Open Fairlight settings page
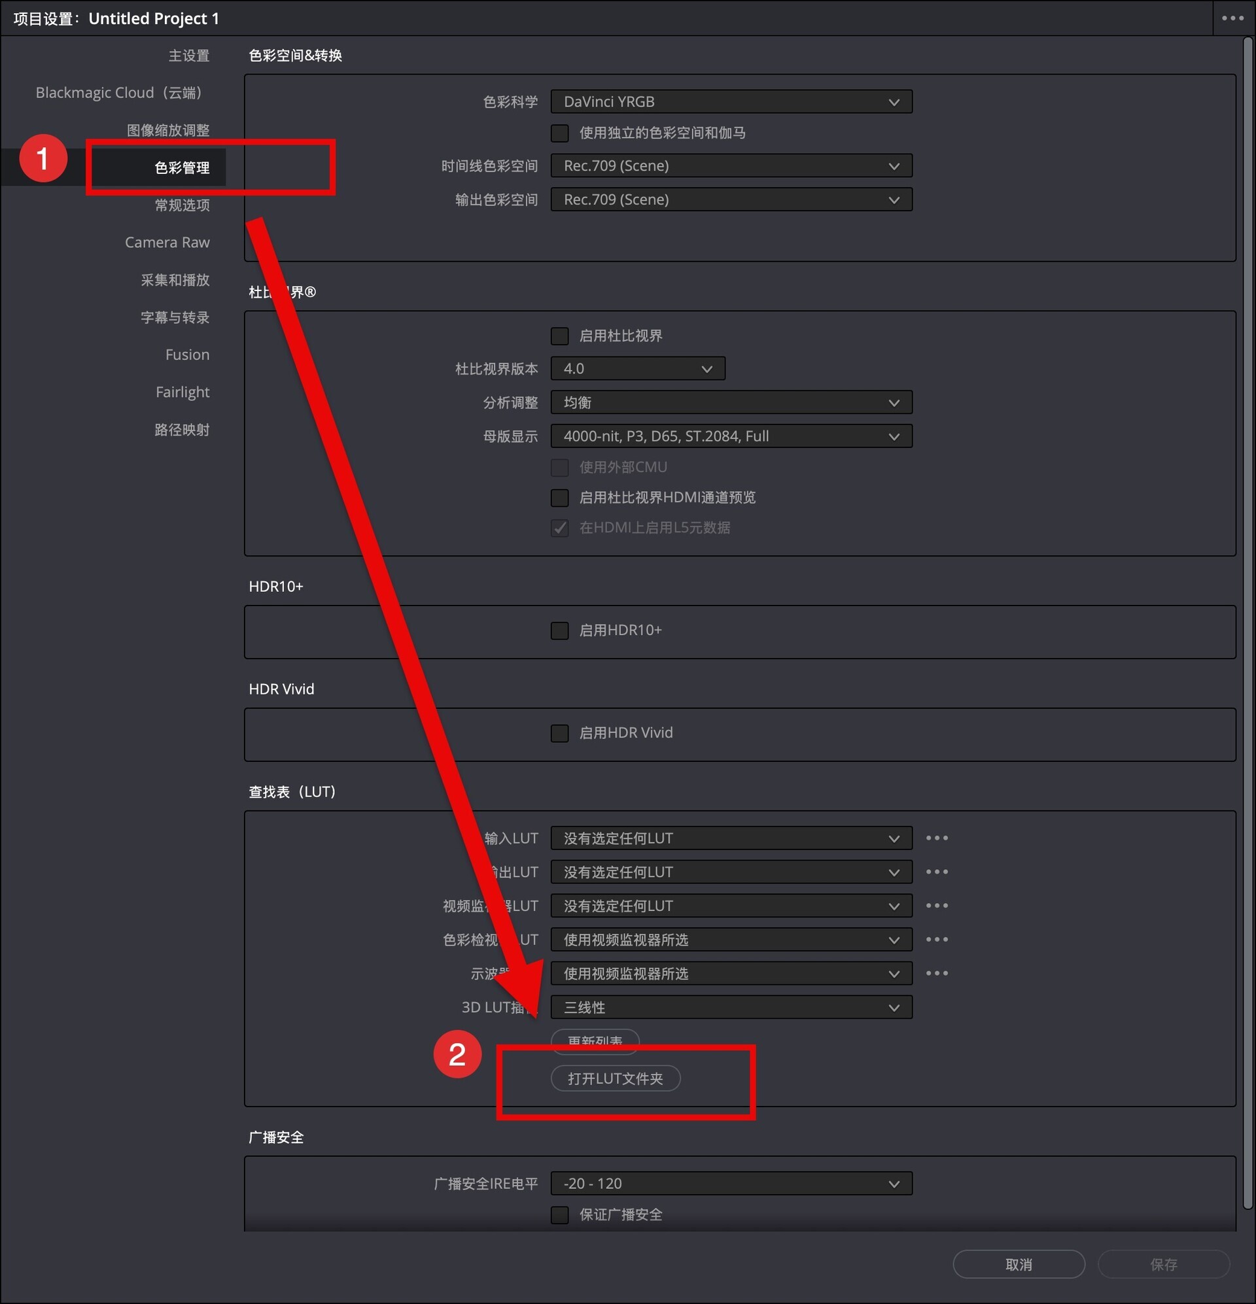This screenshot has width=1256, height=1304. [x=183, y=392]
